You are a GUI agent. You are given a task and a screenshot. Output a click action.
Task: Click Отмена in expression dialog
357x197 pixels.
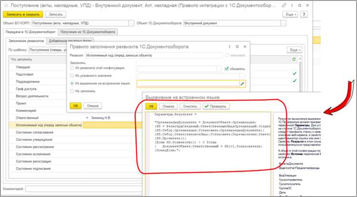tap(168, 106)
